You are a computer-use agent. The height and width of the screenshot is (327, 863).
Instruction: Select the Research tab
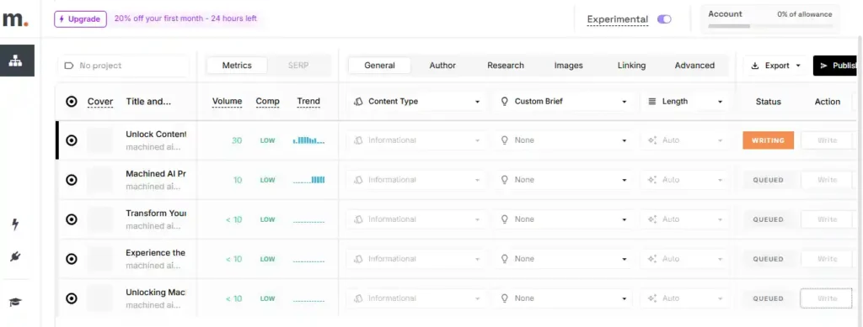pos(506,66)
